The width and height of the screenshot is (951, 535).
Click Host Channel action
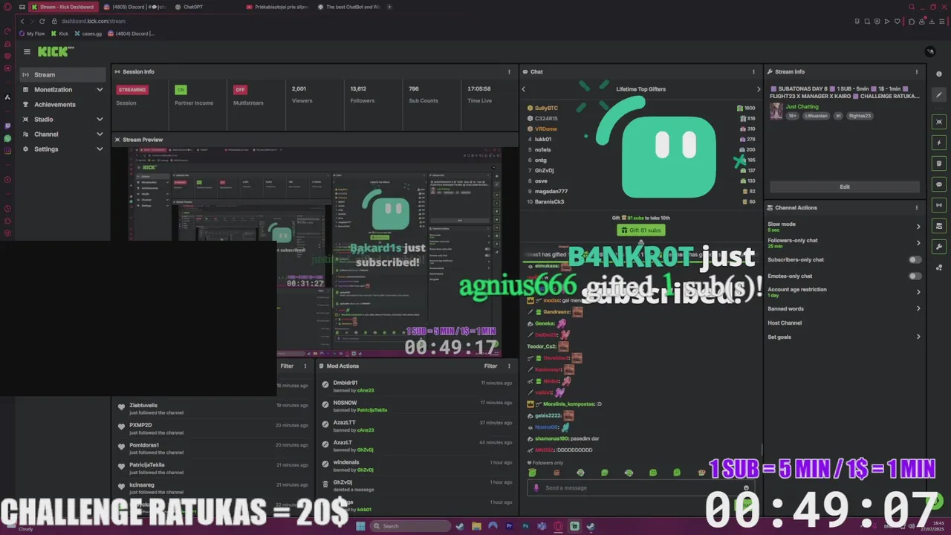click(x=785, y=323)
